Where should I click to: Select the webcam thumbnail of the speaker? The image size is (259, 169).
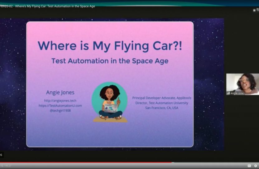coord(242,84)
